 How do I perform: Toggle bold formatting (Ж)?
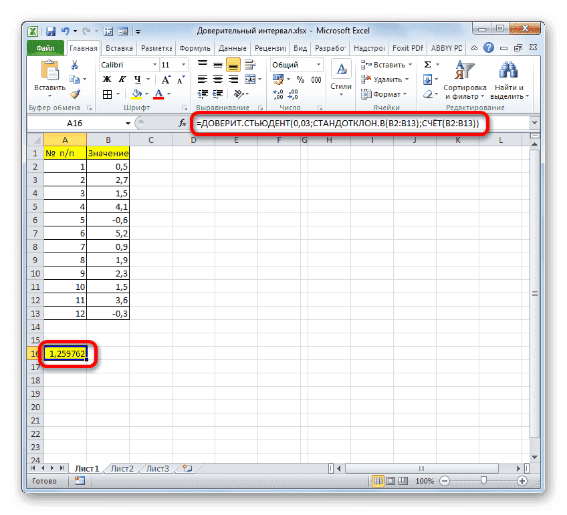click(106, 79)
